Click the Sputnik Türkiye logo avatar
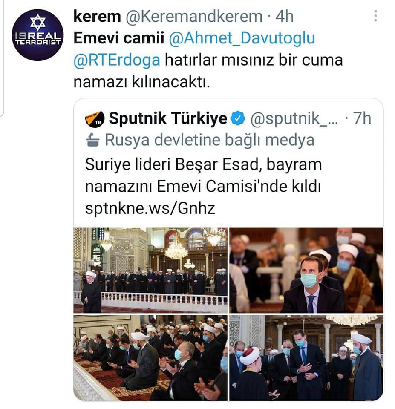The image size is (395, 409). pos(95,119)
